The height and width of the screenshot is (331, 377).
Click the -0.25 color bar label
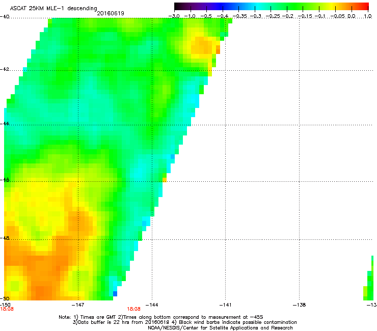(273, 16)
